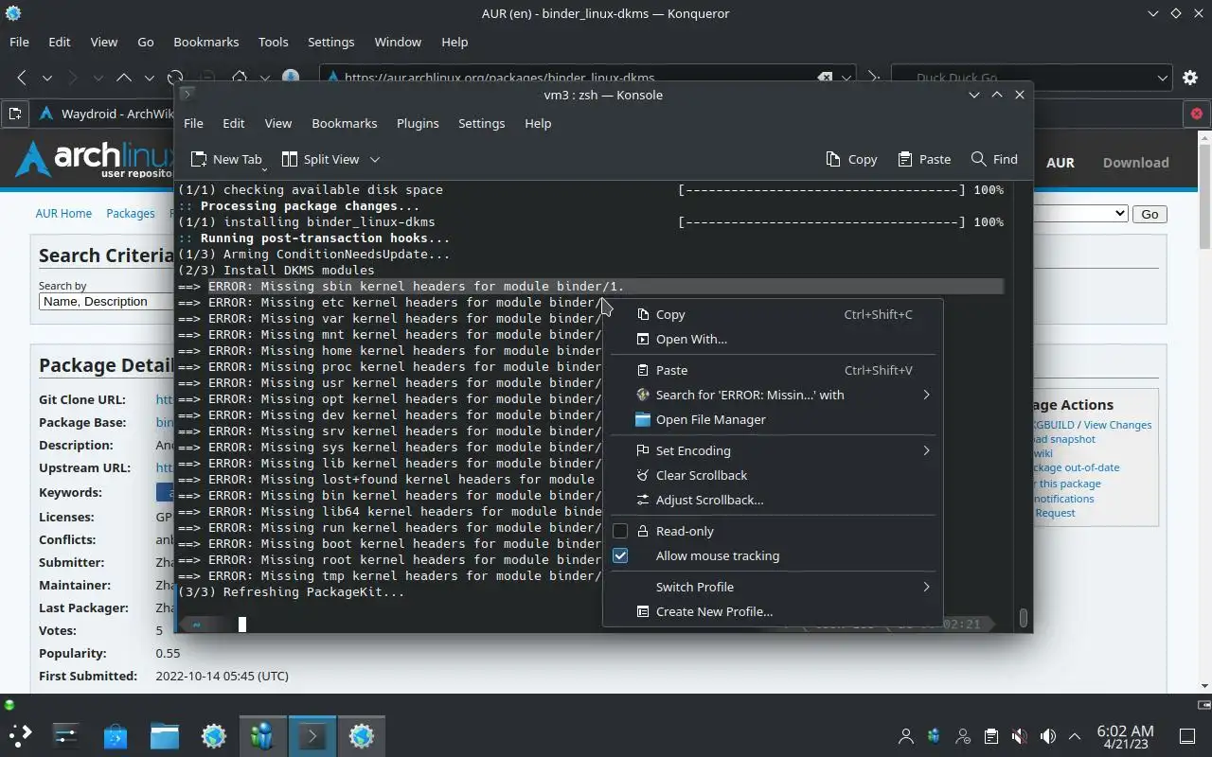Open the Up history dropdown in Konqueror
1212x757 pixels.
click(149, 78)
